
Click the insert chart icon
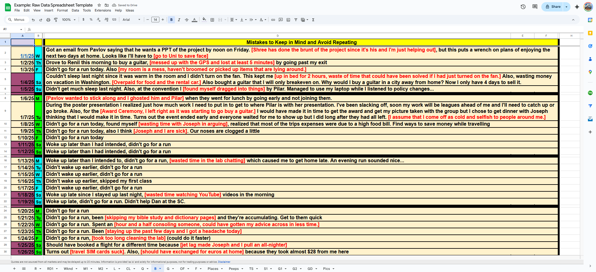click(288, 20)
